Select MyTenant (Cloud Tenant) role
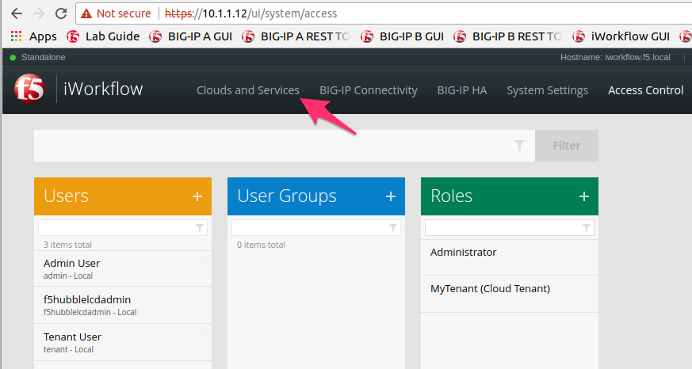This screenshot has width=692, height=369. 510,294
